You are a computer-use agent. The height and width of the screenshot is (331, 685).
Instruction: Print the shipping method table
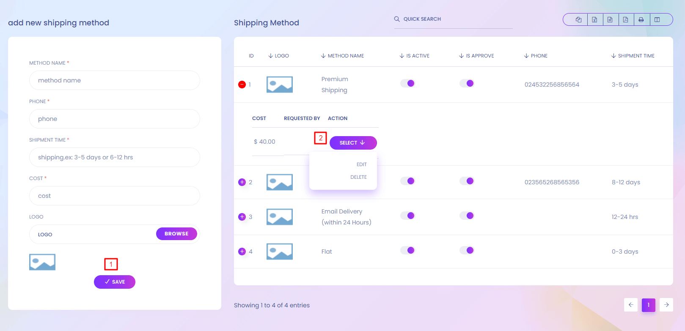641,19
